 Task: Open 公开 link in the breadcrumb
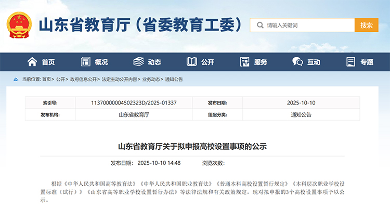[61, 80]
